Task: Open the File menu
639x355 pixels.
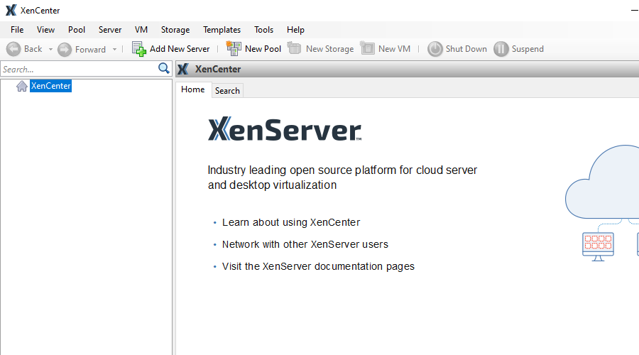Action: click(17, 30)
